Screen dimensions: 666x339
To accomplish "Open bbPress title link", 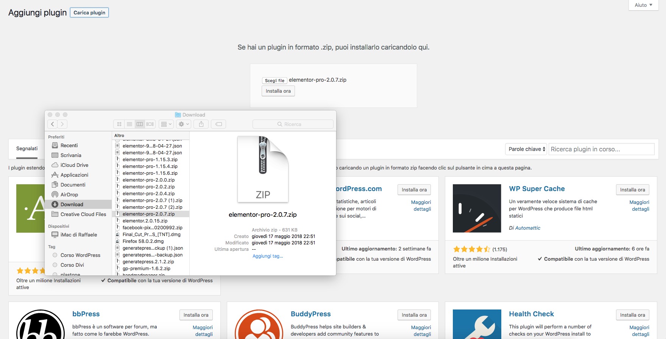I will coord(86,314).
